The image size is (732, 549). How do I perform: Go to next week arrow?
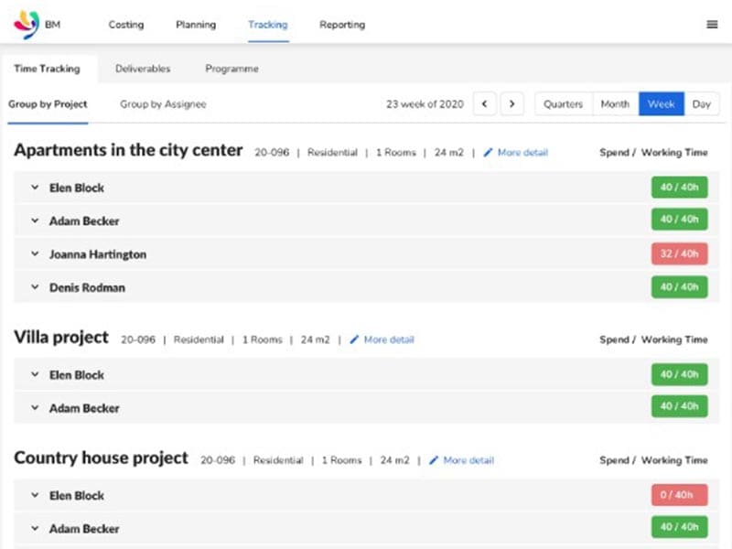(x=512, y=104)
